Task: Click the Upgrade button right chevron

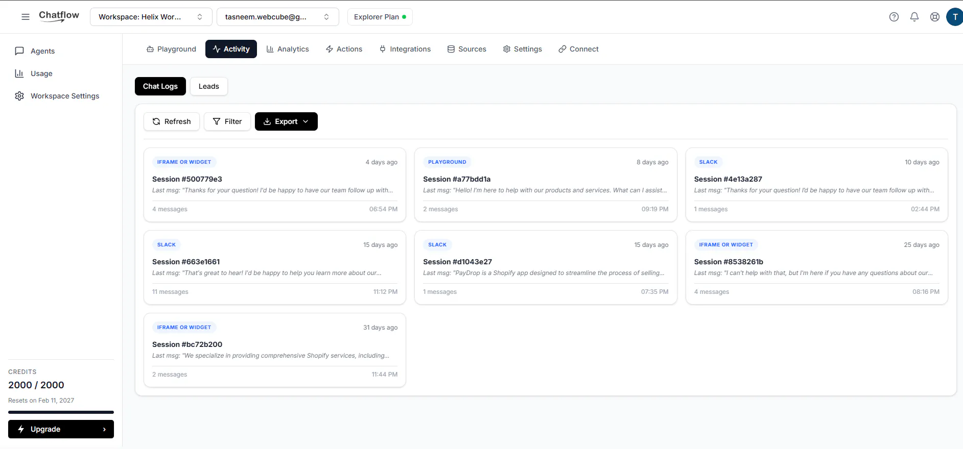Action: click(x=104, y=429)
